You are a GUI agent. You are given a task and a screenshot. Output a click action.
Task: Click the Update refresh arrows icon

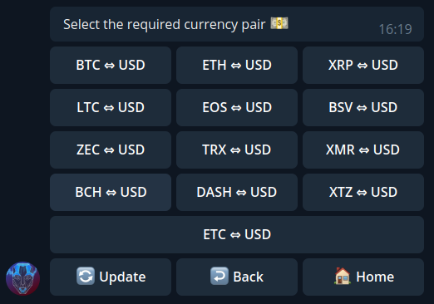[86, 276]
